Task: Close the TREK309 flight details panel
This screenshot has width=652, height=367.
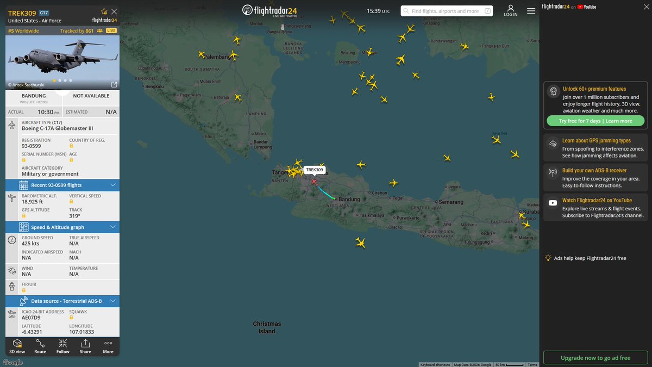Action: click(114, 11)
